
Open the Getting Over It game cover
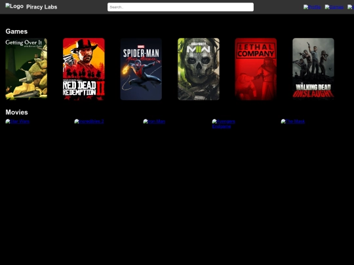coord(26,69)
